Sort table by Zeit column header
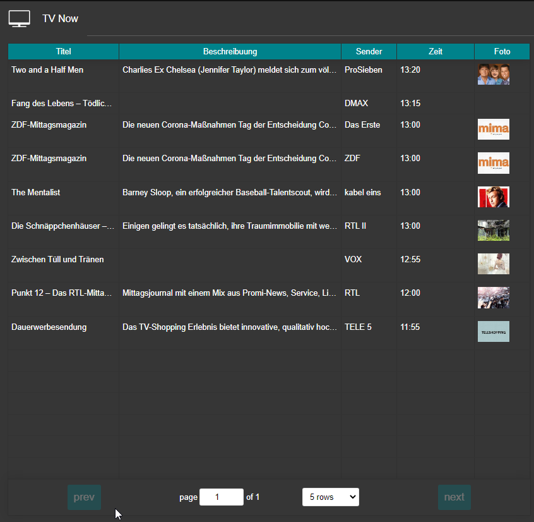 (x=436, y=51)
